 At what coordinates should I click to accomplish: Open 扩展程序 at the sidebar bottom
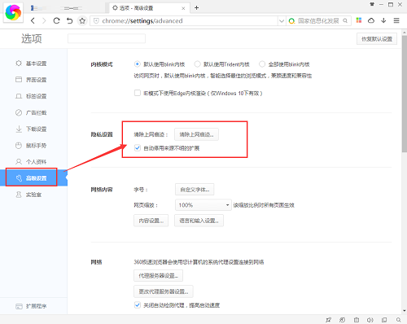click(33, 306)
